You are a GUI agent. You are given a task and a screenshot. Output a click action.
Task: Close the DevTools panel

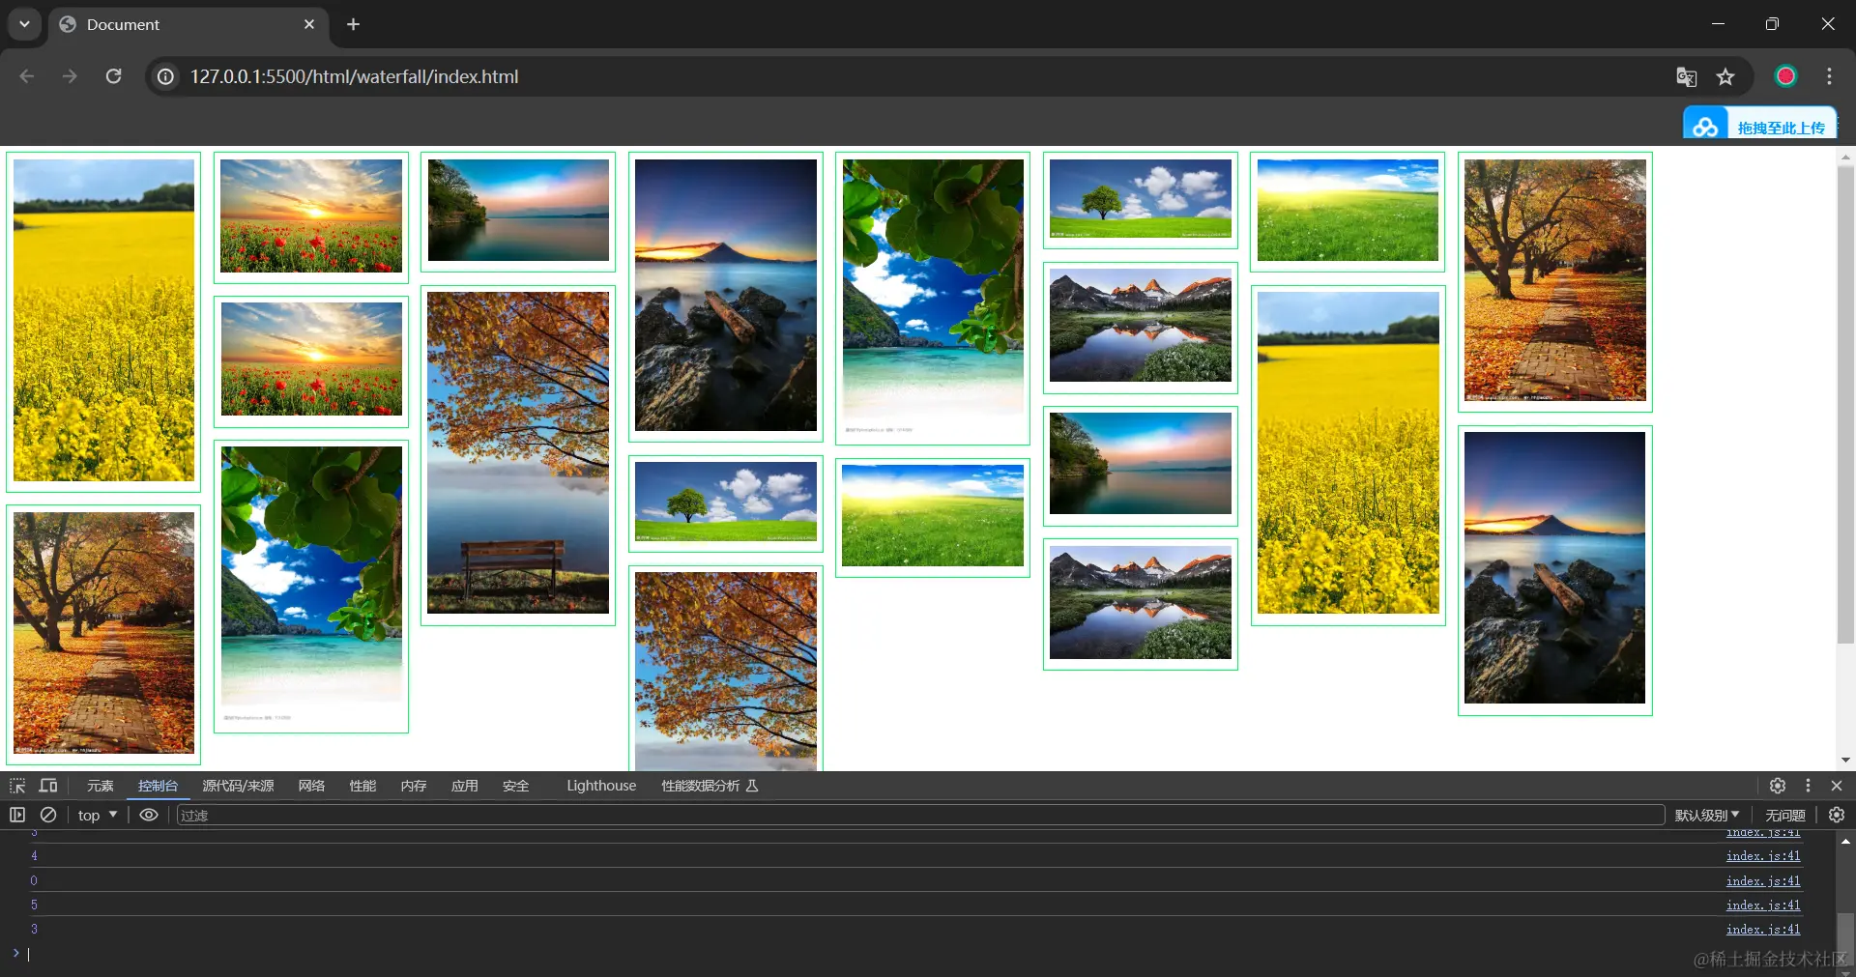[x=1837, y=786]
